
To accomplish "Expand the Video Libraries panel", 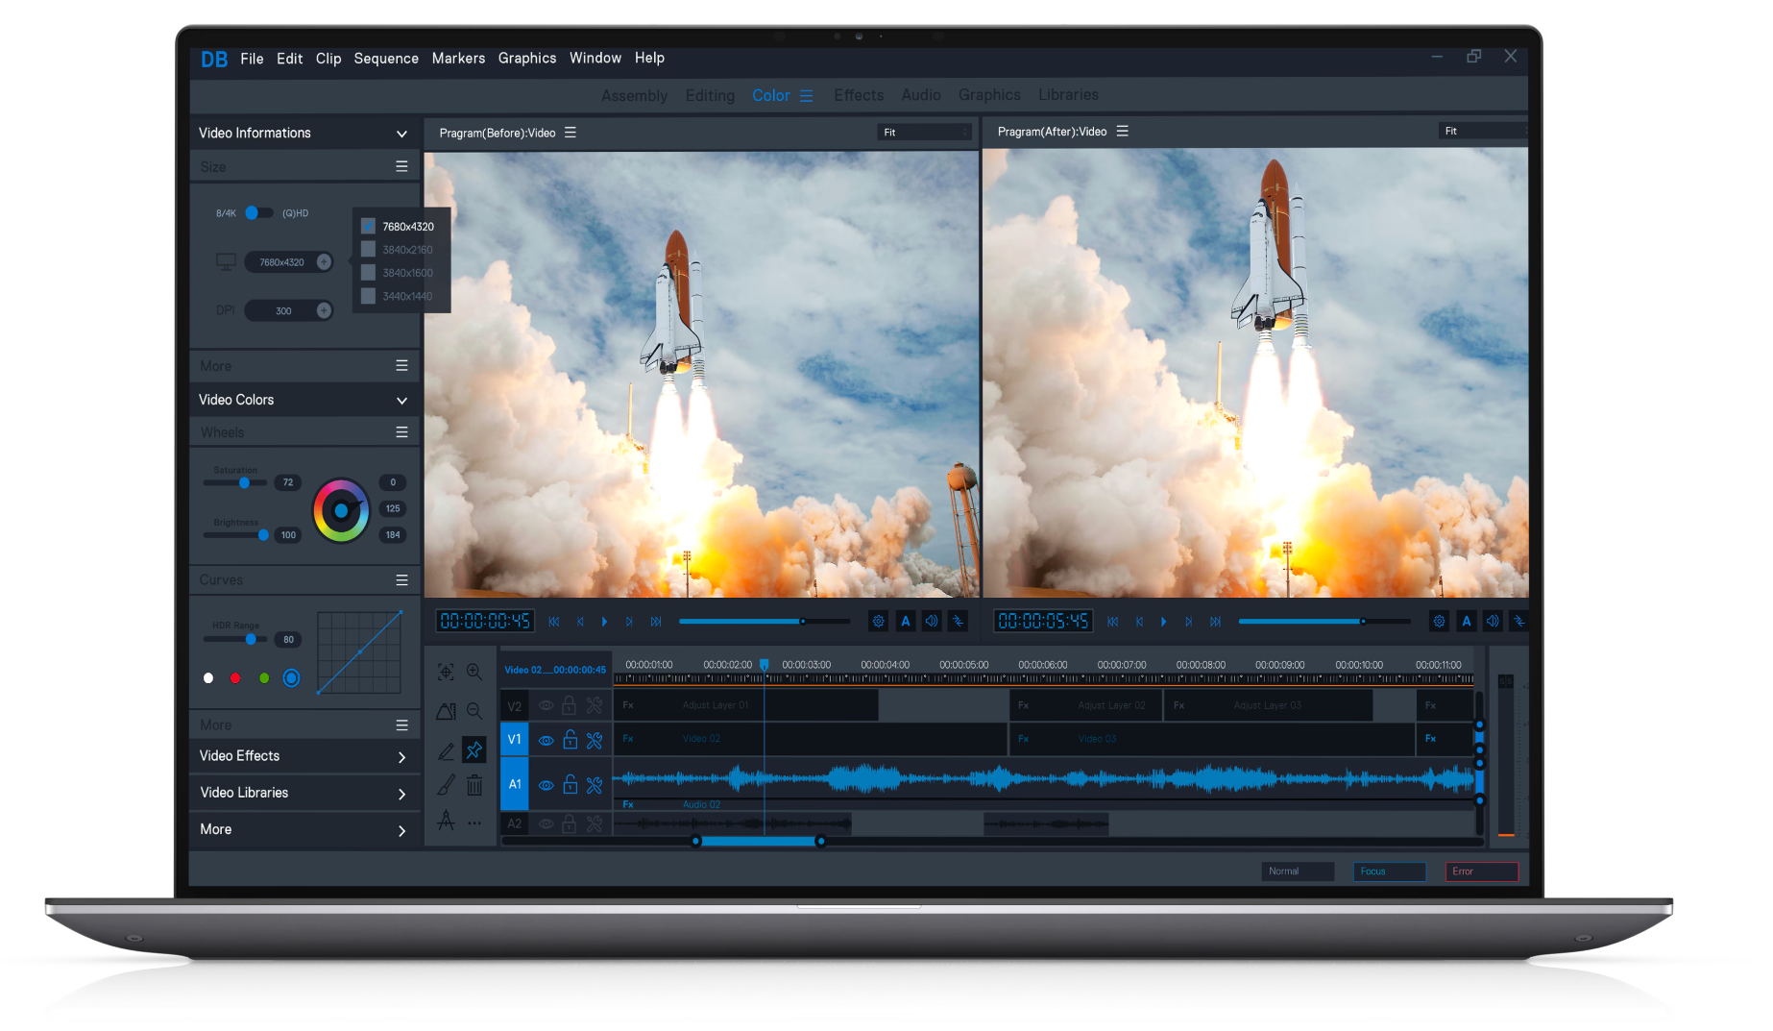I will (x=401, y=794).
